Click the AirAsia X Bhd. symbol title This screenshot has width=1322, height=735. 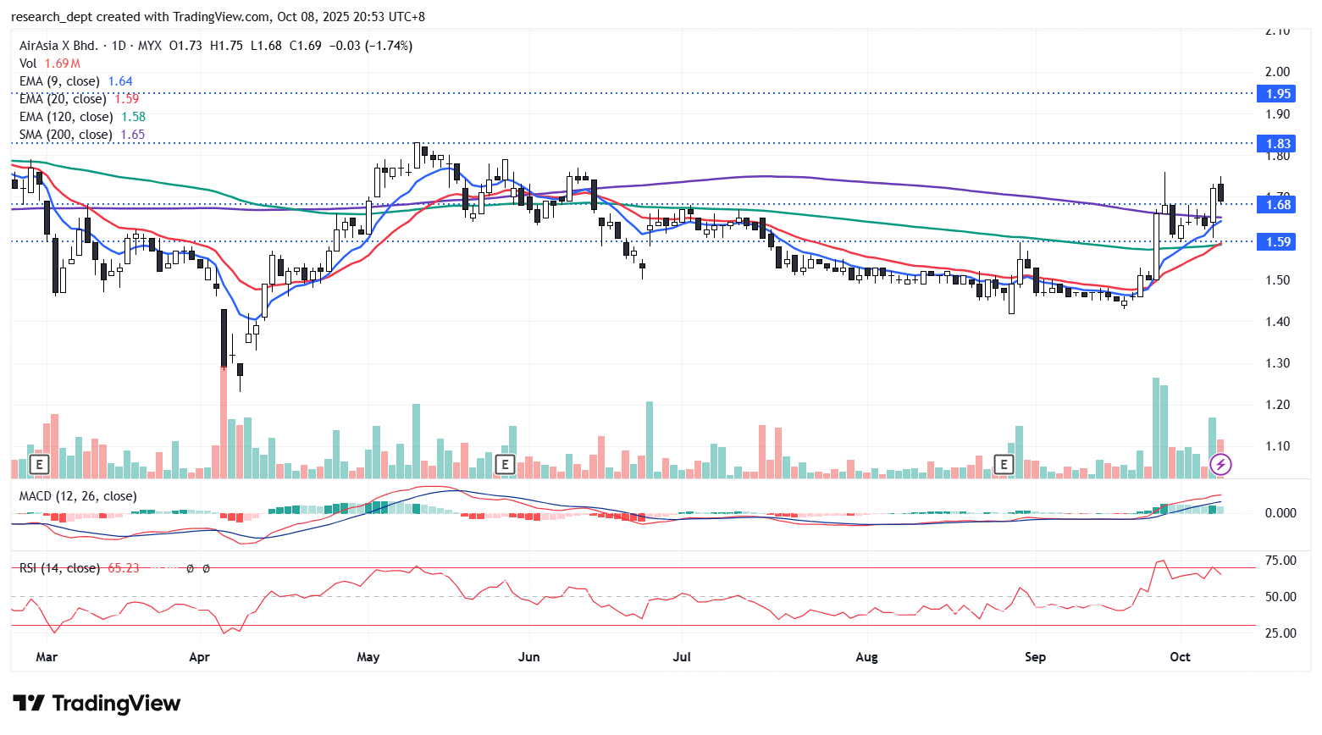(58, 46)
